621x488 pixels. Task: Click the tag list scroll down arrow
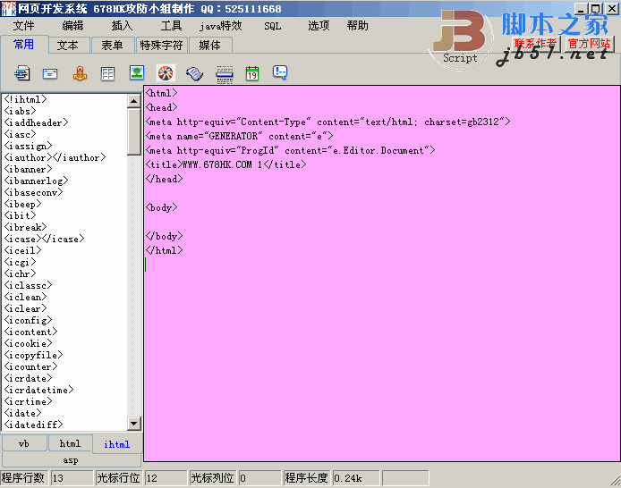(x=134, y=424)
